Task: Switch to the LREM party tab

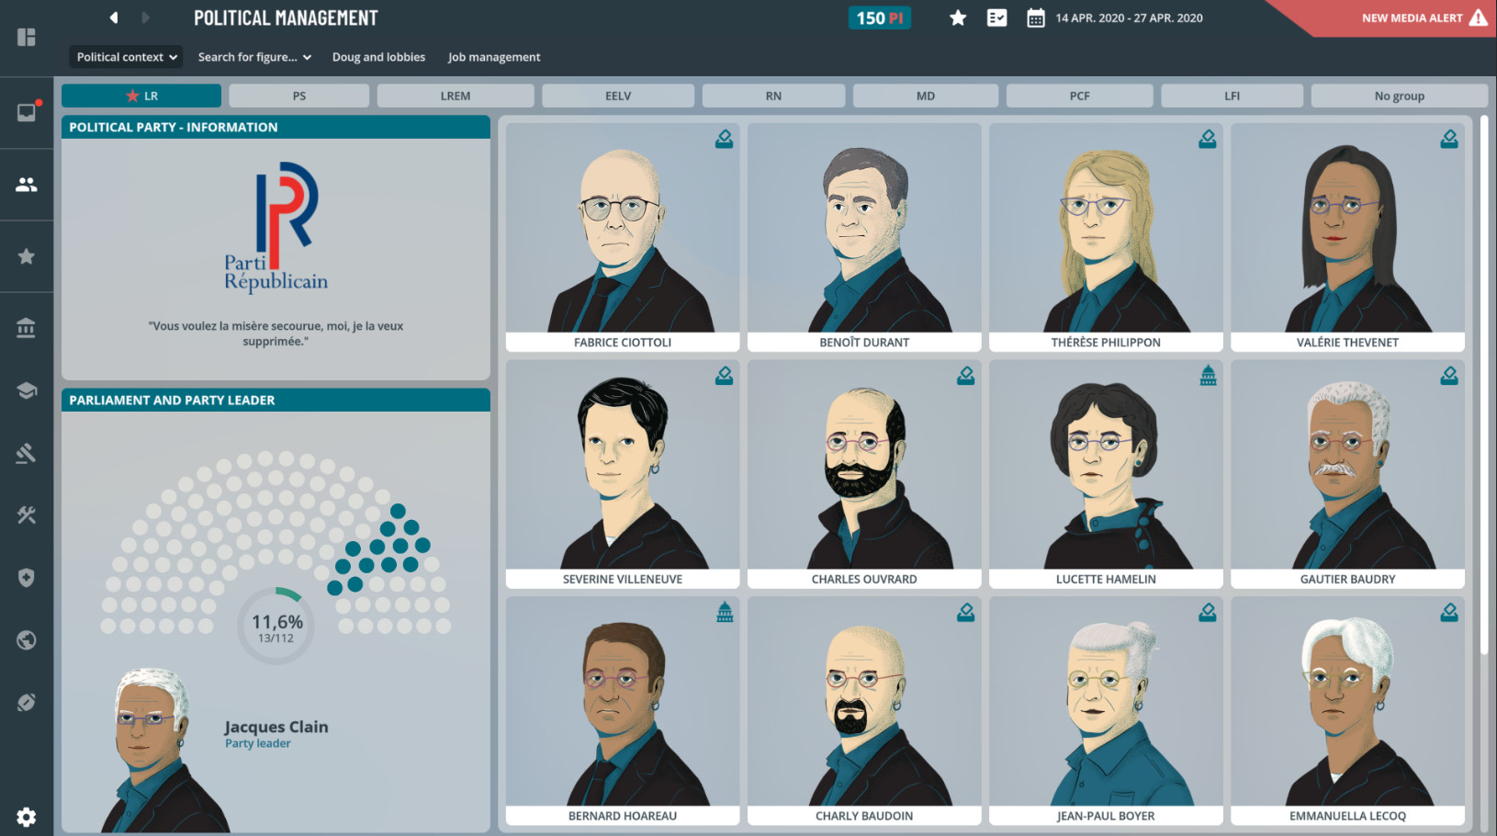Action: (x=455, y=96)
